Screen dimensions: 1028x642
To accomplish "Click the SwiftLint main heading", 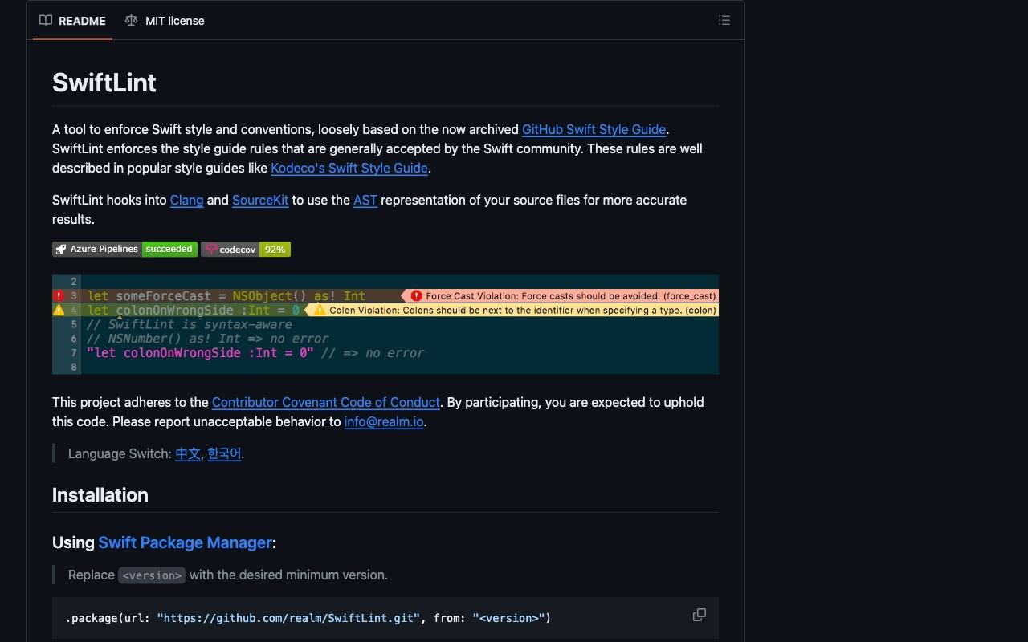I will pyautogui.click(x=104, y=83).
